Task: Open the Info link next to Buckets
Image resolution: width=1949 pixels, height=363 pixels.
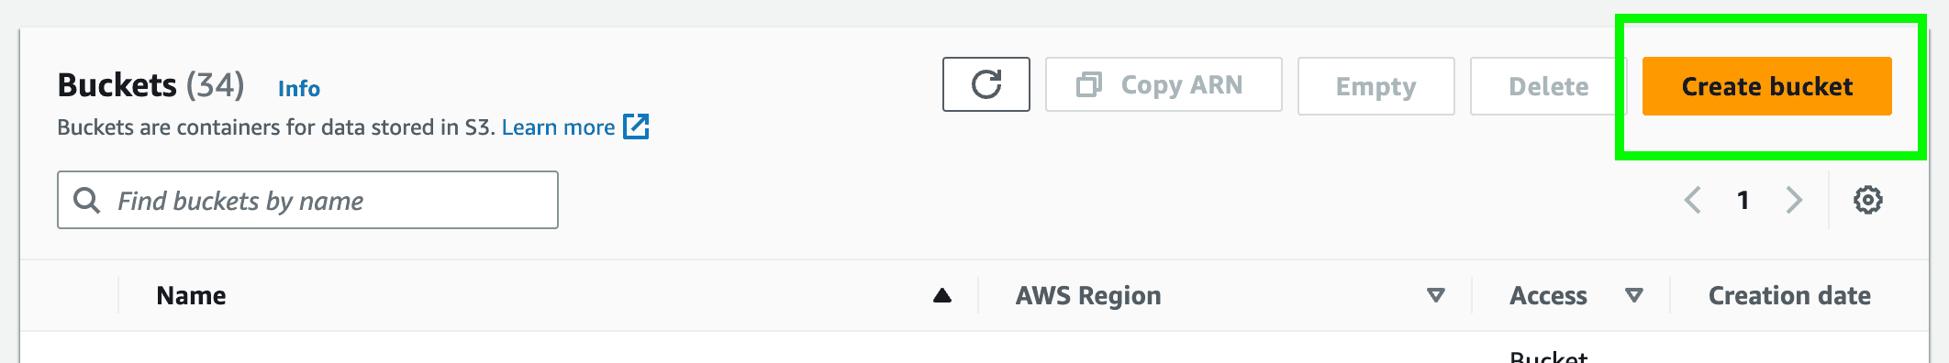Action: tap(299, 89)
